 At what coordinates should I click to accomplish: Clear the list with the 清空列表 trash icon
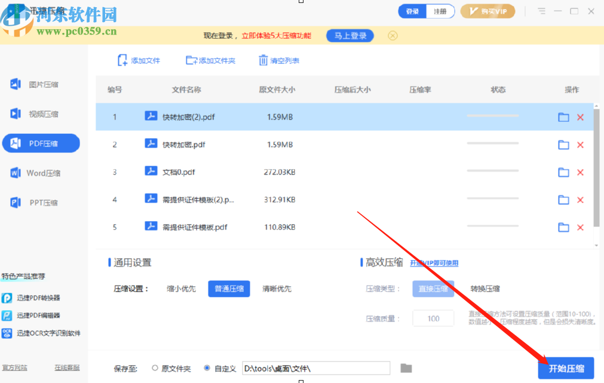[x=263, y=60]
